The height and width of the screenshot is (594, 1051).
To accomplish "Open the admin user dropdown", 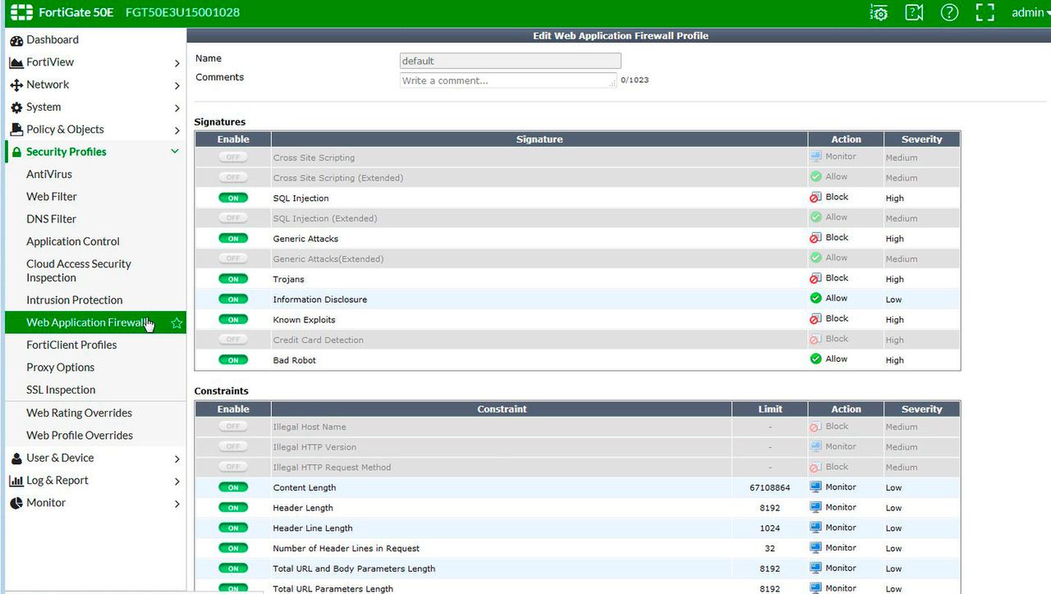I will pyautogui.click(x=1030, y=12).
